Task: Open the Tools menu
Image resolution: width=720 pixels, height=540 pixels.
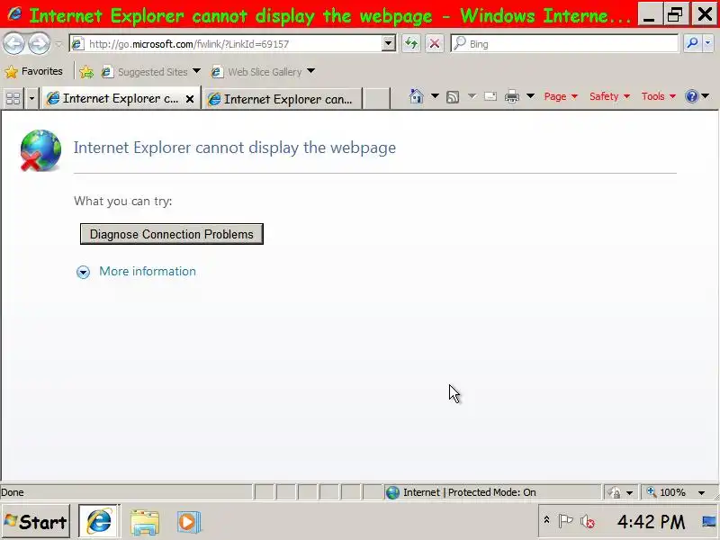Action: pyautogui.click(x=658, y=96)
